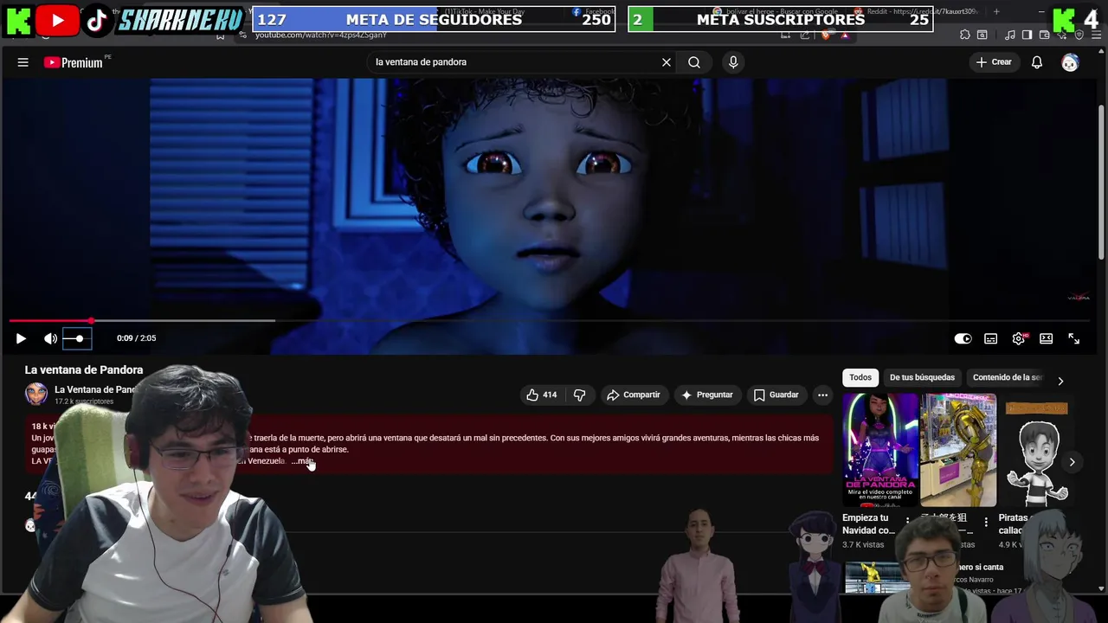
Task: Open the Brave shields lion icon
Action: click(x=826, y=35)
